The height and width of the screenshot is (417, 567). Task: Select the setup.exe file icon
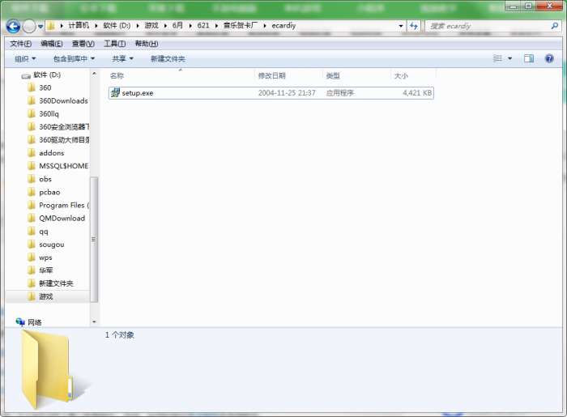click(x=115, y=92)
